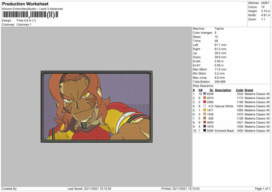Click the barcode under the worksheet title
The height and width of the screenshot is (192, 272).
(x=30, y=14)
